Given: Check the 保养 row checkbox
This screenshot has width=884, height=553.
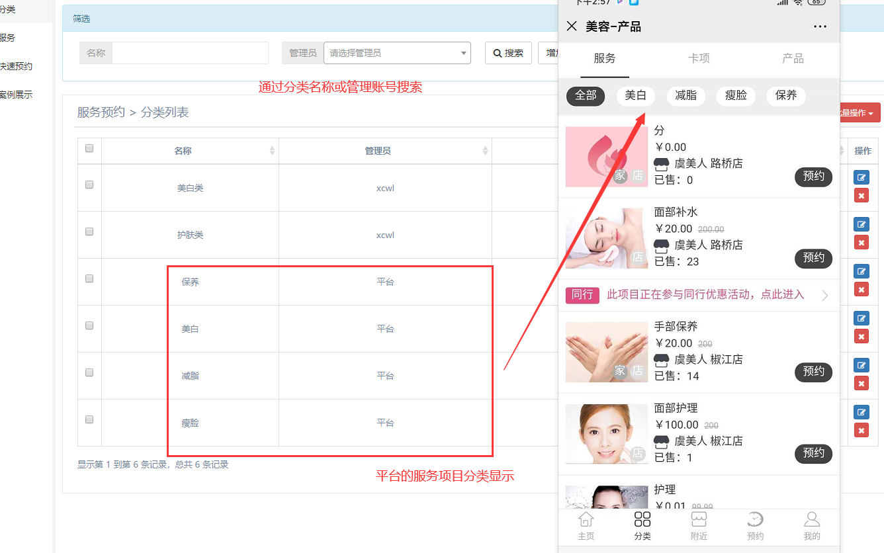Looking at the screenshot, I should point(89,278).
